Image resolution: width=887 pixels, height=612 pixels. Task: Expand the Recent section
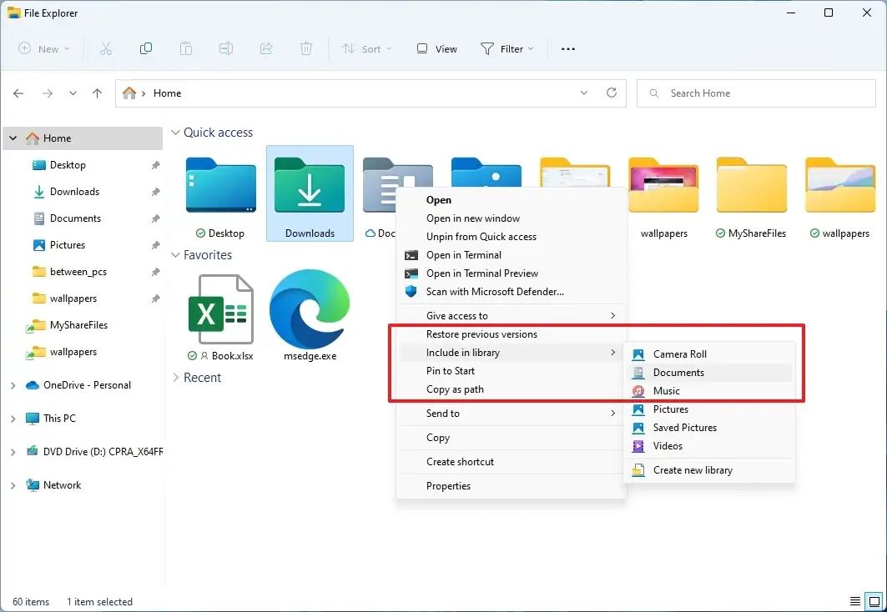click(175, 378)
